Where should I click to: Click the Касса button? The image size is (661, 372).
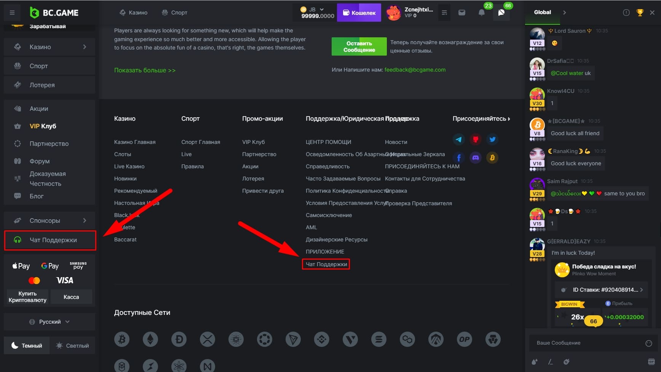(x=71, y=297)
